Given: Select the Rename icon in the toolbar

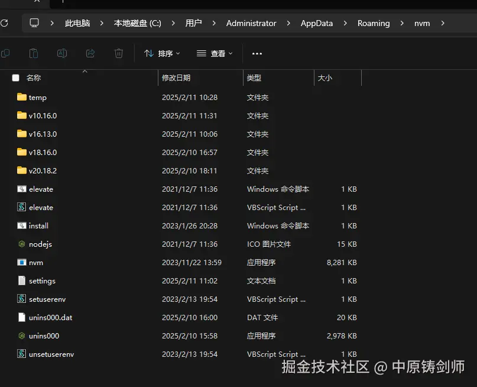Looking at the screenshot, I should click(x=62, y=53).
